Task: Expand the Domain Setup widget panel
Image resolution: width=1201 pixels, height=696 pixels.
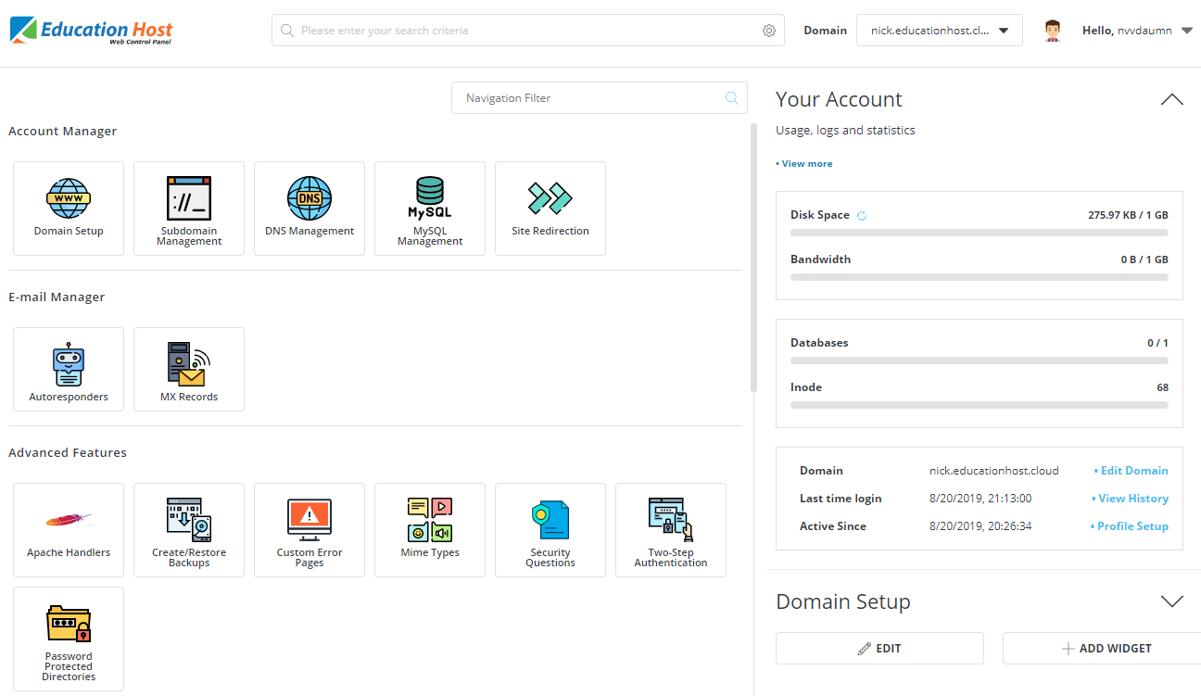Action: (1171, 601)
